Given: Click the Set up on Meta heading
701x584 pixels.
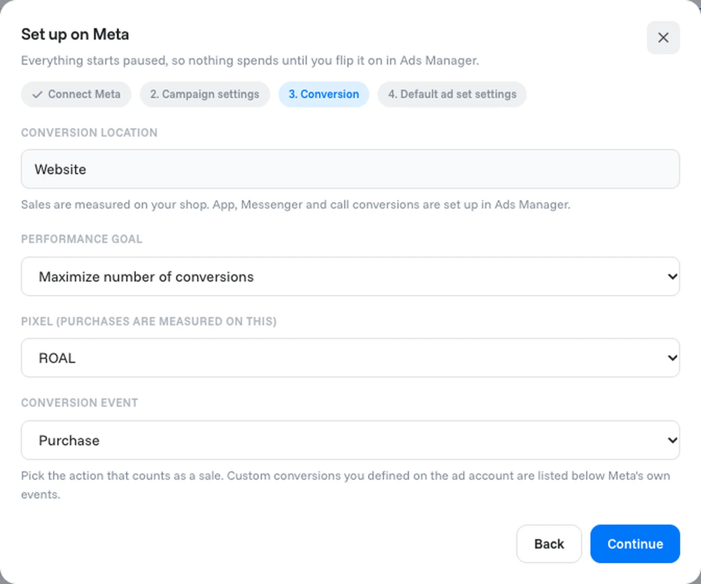Looking at the screenshot, I should (75, 34).
